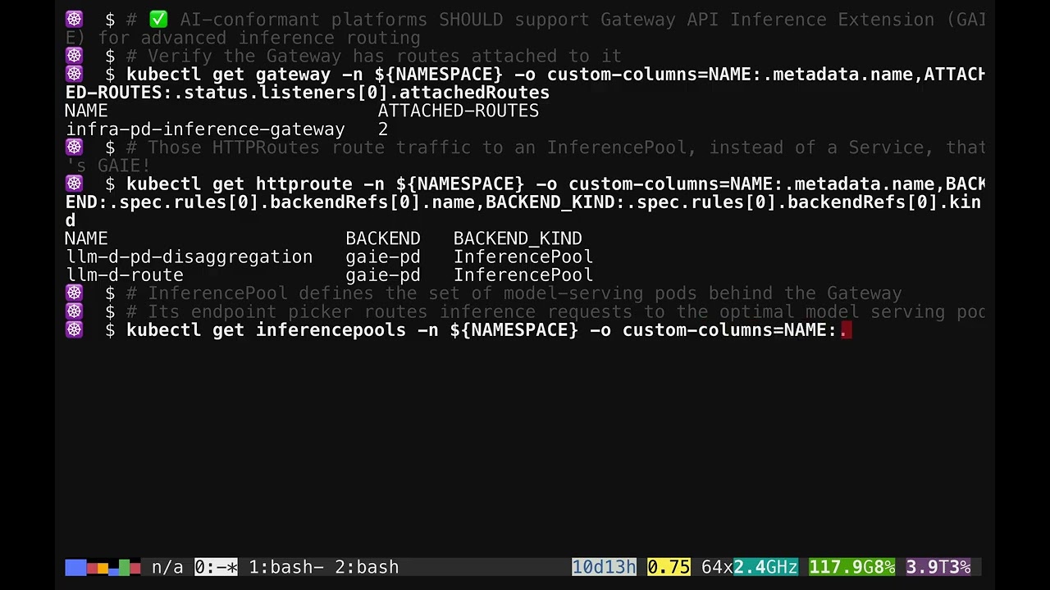
Task: Click the Kubernetes icon beside the AI-conformant platforms comment
Action: click(x=74, y=20)
